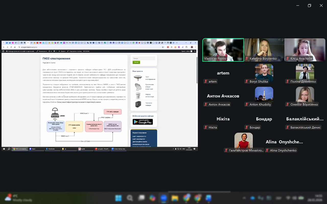Show hidden icons in the Windows system tray

(244, 198)
